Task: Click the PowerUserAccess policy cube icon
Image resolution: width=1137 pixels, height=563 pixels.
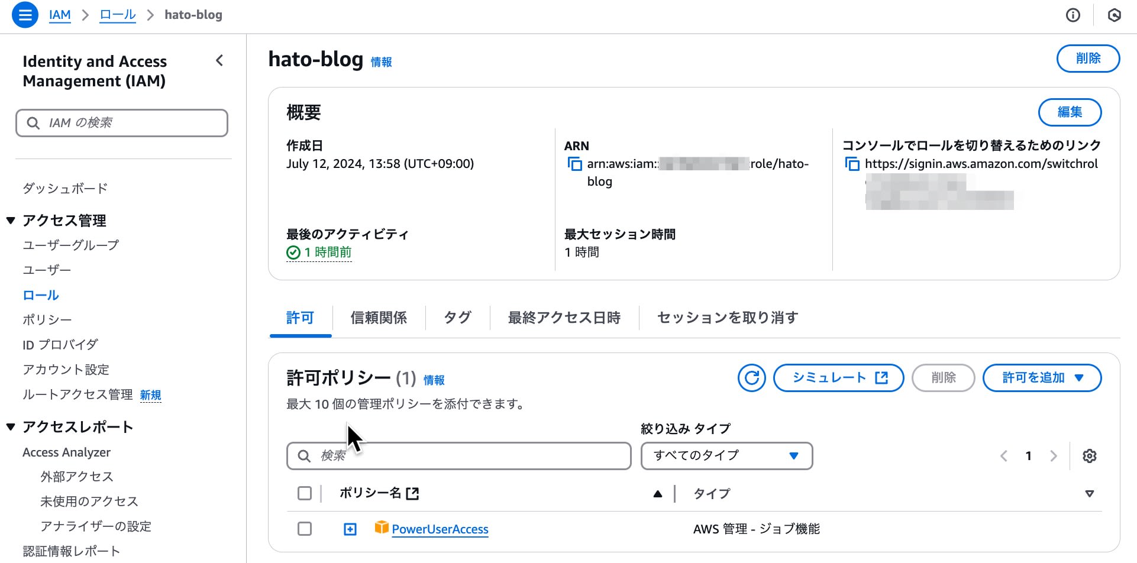Action: pos(382,528)
